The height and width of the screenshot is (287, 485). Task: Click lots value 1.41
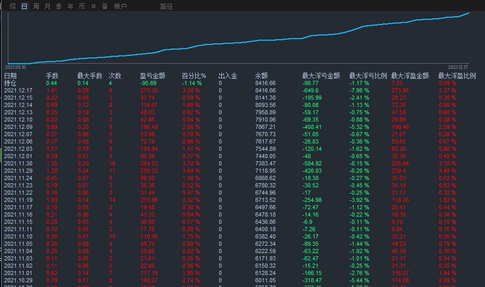coord(52,90)
